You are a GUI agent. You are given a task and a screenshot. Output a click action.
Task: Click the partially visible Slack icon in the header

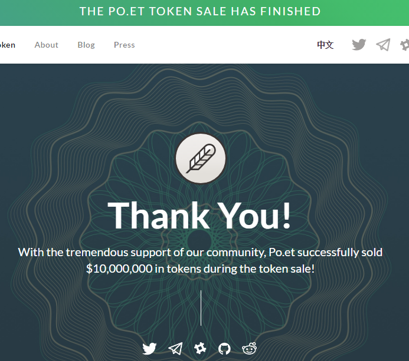404,45
